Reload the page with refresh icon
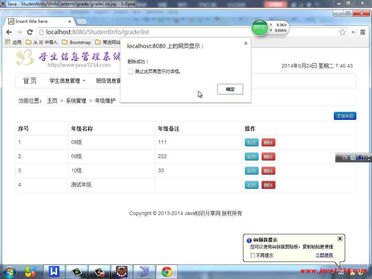This screenshot has width=372, height=279. point(30,32)
